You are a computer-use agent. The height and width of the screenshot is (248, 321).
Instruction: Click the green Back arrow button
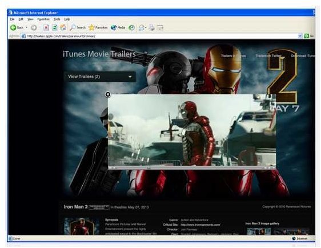(13, 27)
